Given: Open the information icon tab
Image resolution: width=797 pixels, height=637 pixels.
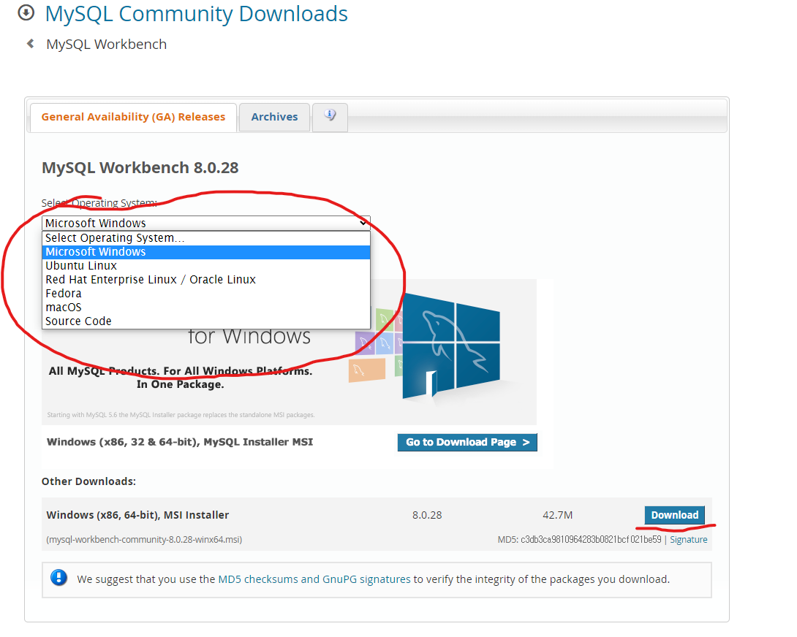Looking at the screenshot, I should tap(330, 117).
